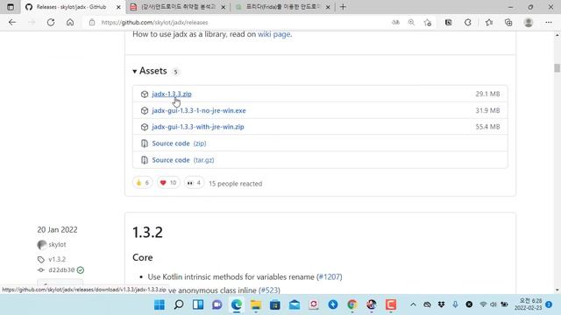This screenshot has height=315, width=561.
Task: Refresh the page
Action: pos(51,22)
